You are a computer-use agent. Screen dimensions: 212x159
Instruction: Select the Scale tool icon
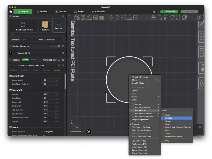pyautogui.click(x=123, y=18)
